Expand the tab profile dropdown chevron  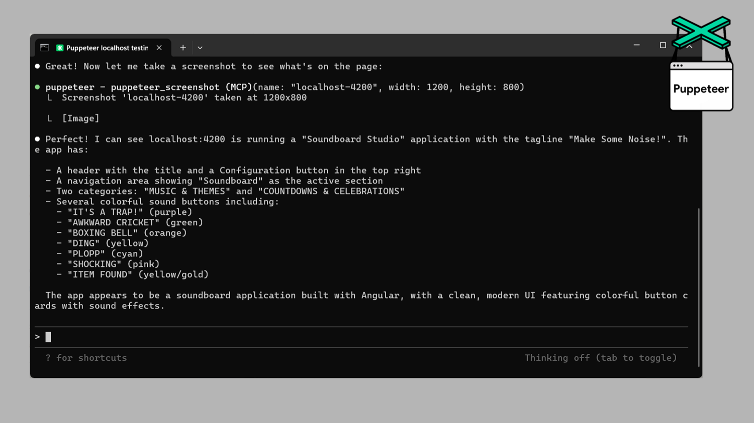point(200,48)
